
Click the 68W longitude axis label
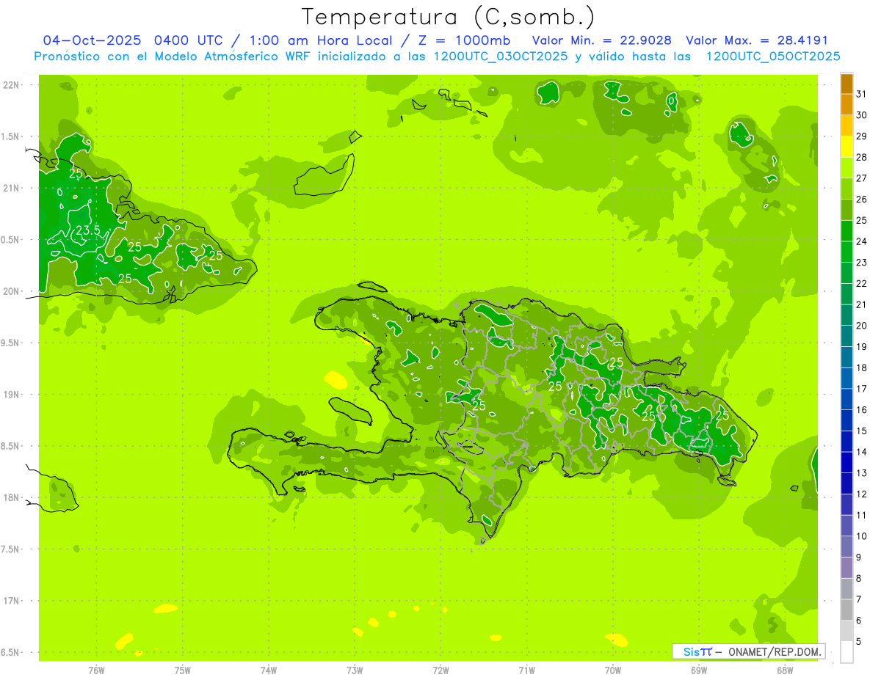785,670
